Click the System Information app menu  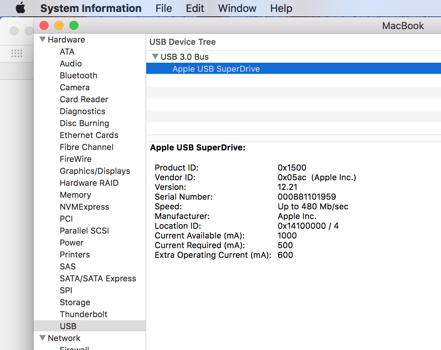91,8
